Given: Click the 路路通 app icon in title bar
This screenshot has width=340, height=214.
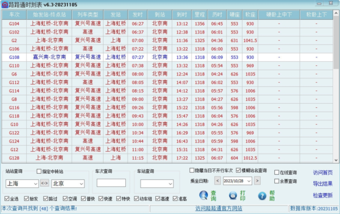Looking at the screenshot, I should tap(5, 5).
